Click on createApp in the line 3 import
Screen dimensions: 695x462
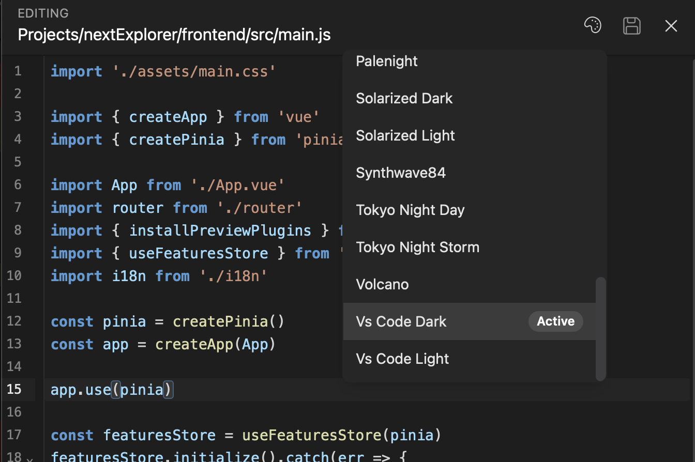coord(168,117)
